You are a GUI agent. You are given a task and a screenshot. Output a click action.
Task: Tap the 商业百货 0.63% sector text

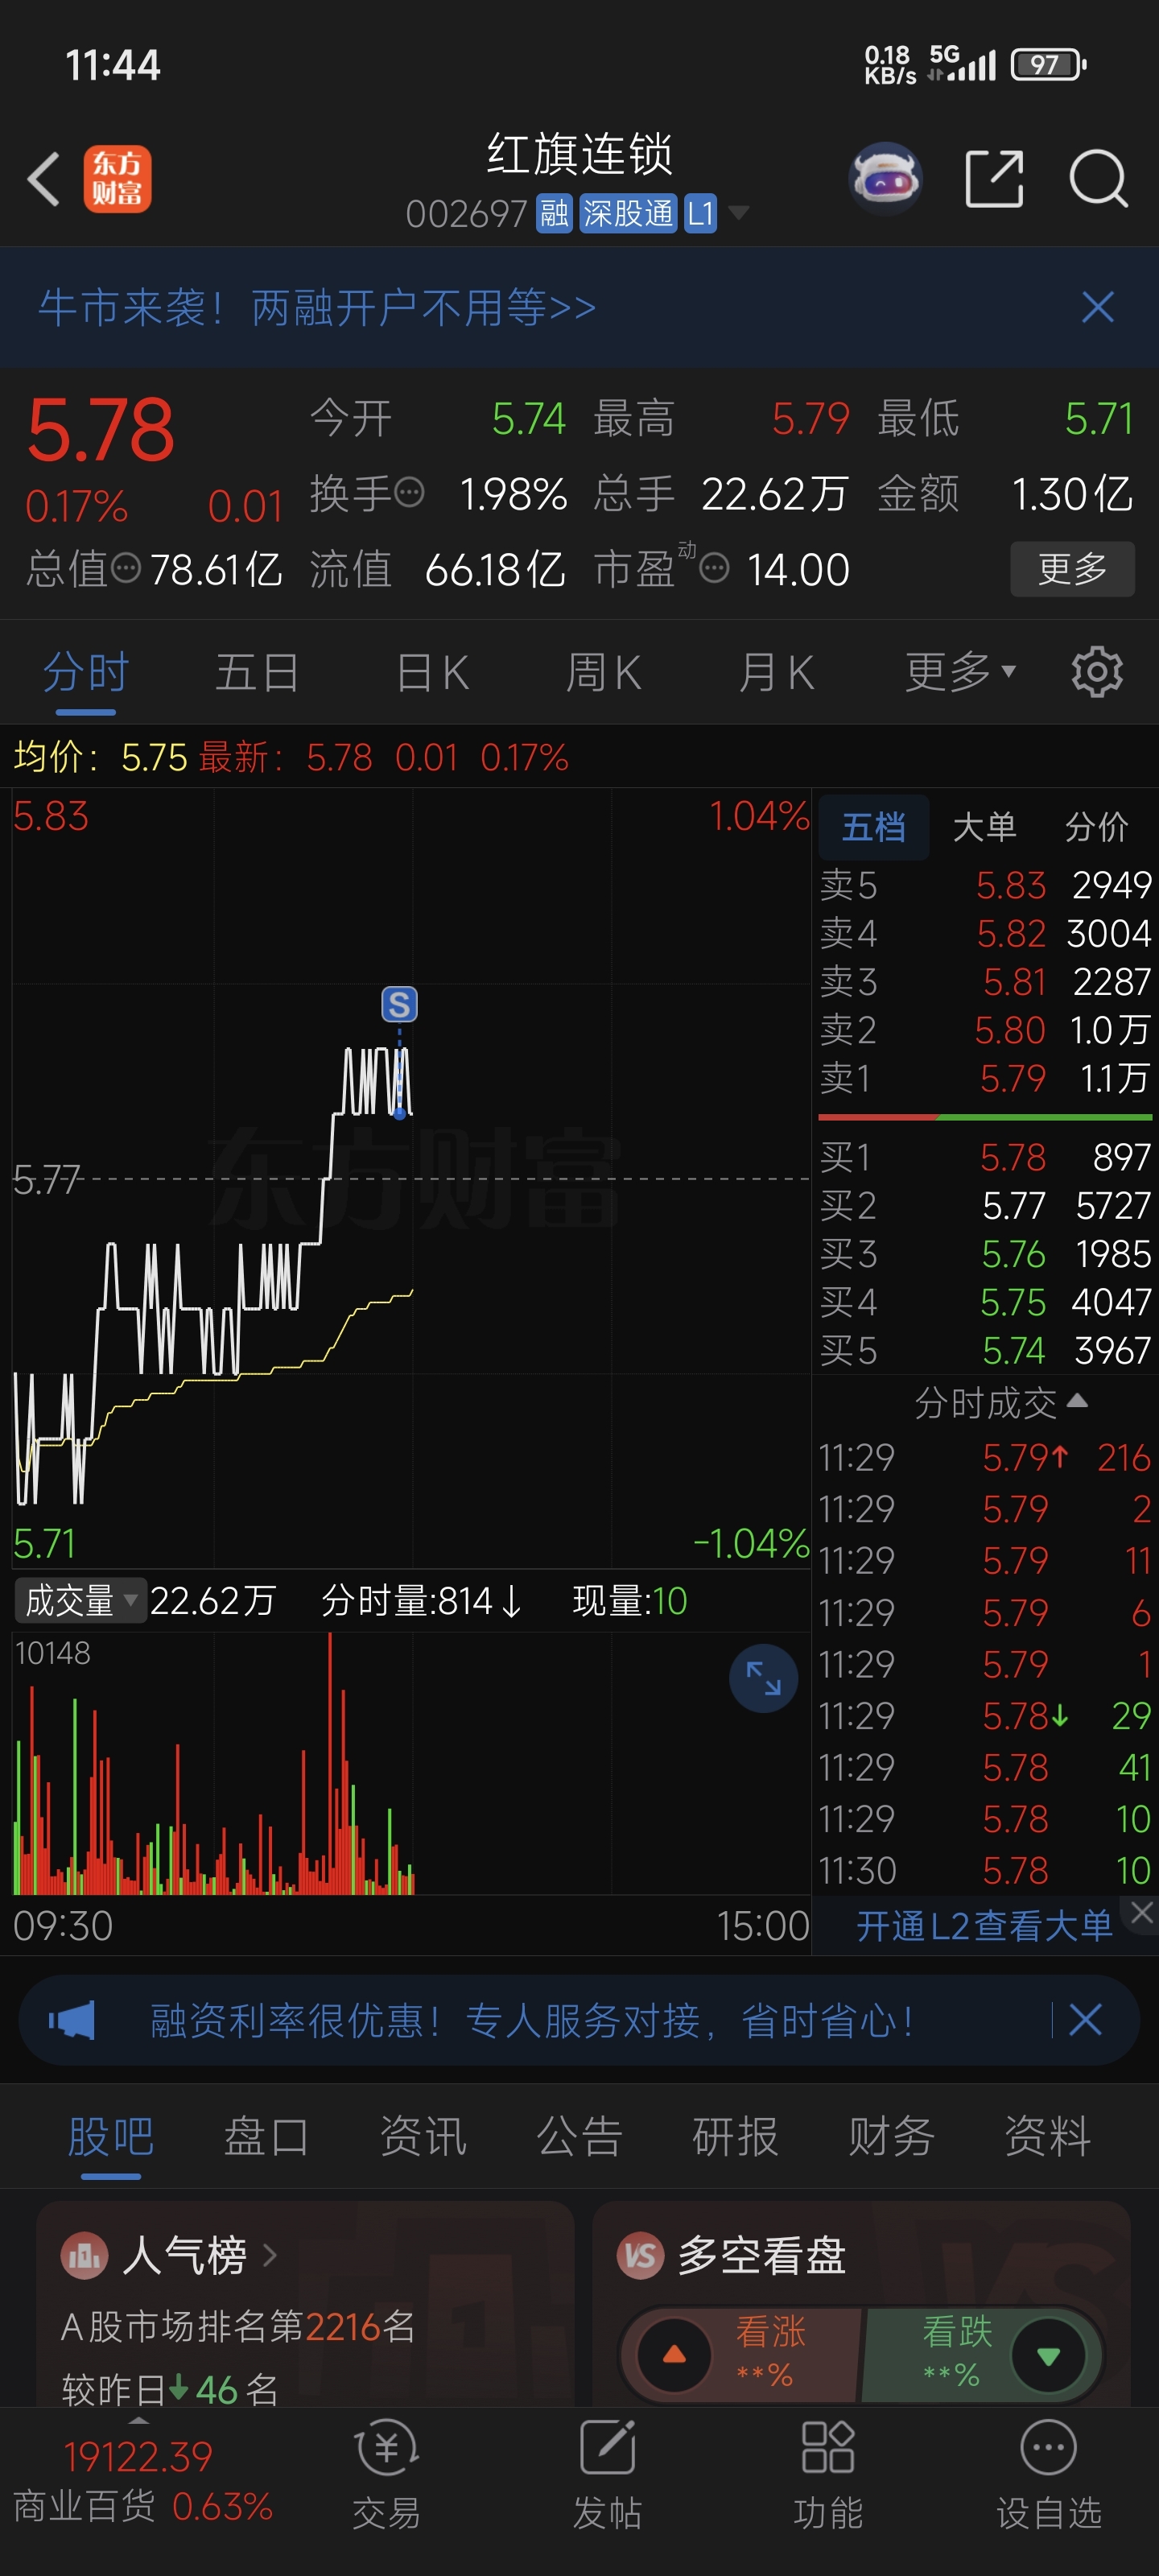(142, 2506)
